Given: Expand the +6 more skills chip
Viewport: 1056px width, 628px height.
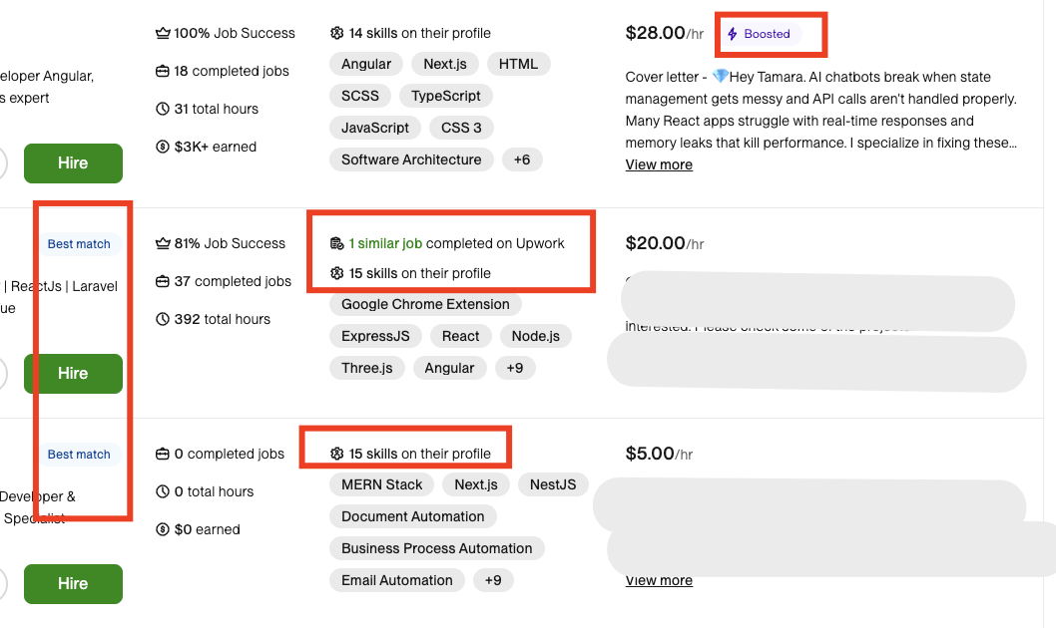Looking at the screenshot, I should point(522,159).
